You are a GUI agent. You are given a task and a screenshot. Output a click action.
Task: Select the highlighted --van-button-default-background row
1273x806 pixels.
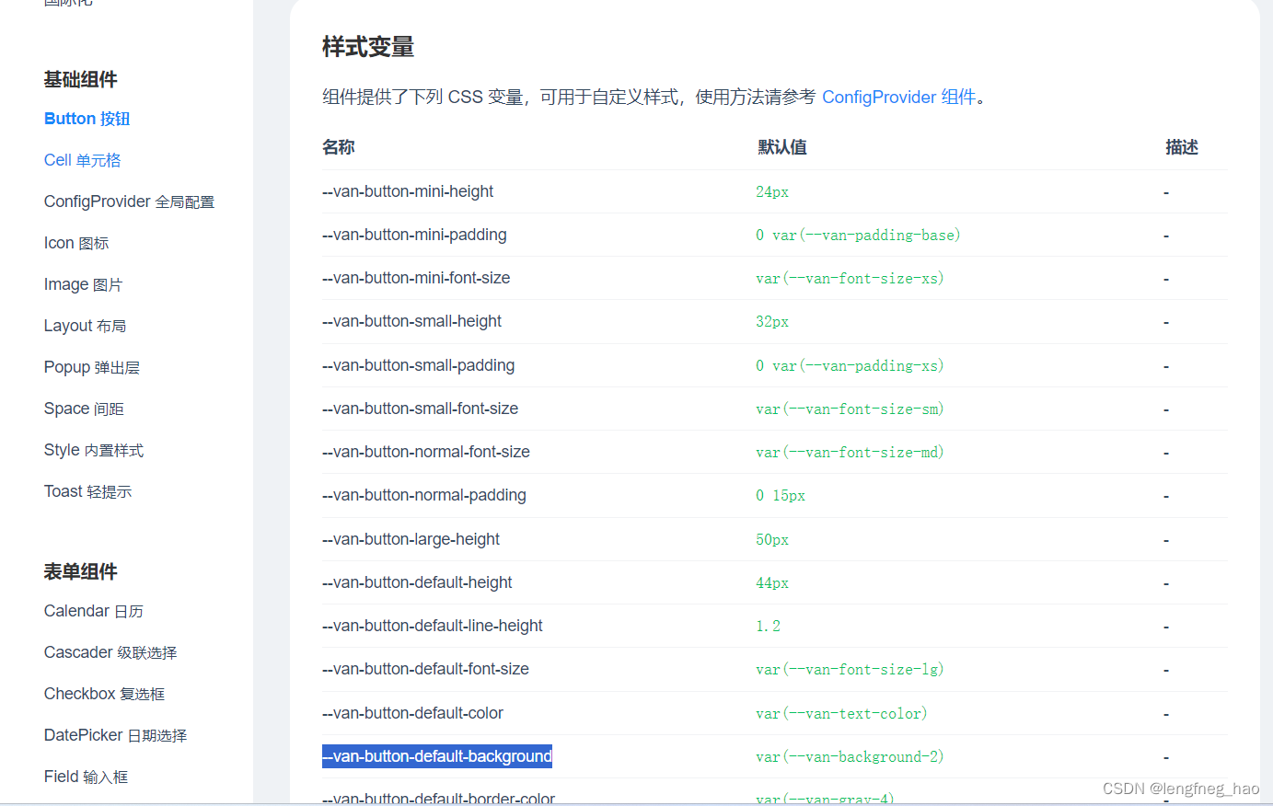[x=436, y=755]
